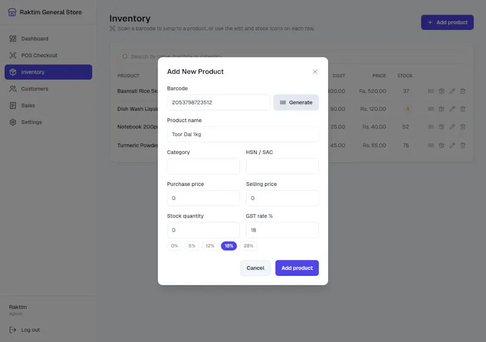Click the inventory search field
The image size is (486, 342).
click(291, 56)
